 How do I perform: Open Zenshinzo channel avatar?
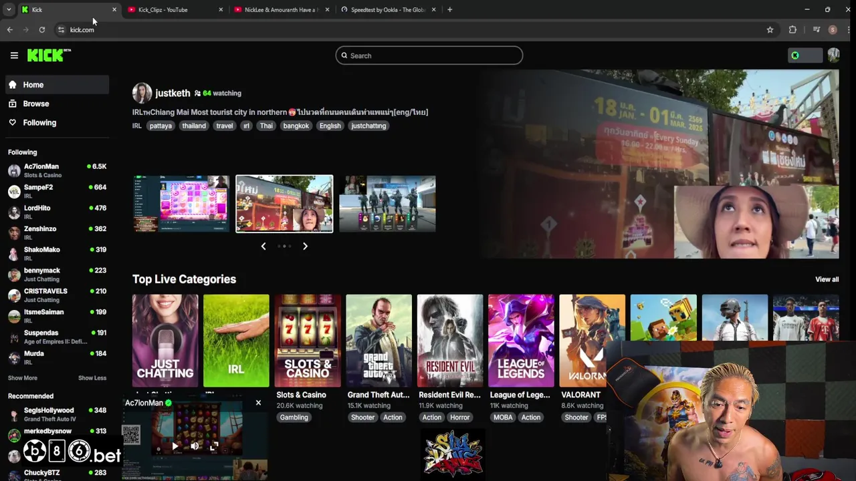coord(14,233)
